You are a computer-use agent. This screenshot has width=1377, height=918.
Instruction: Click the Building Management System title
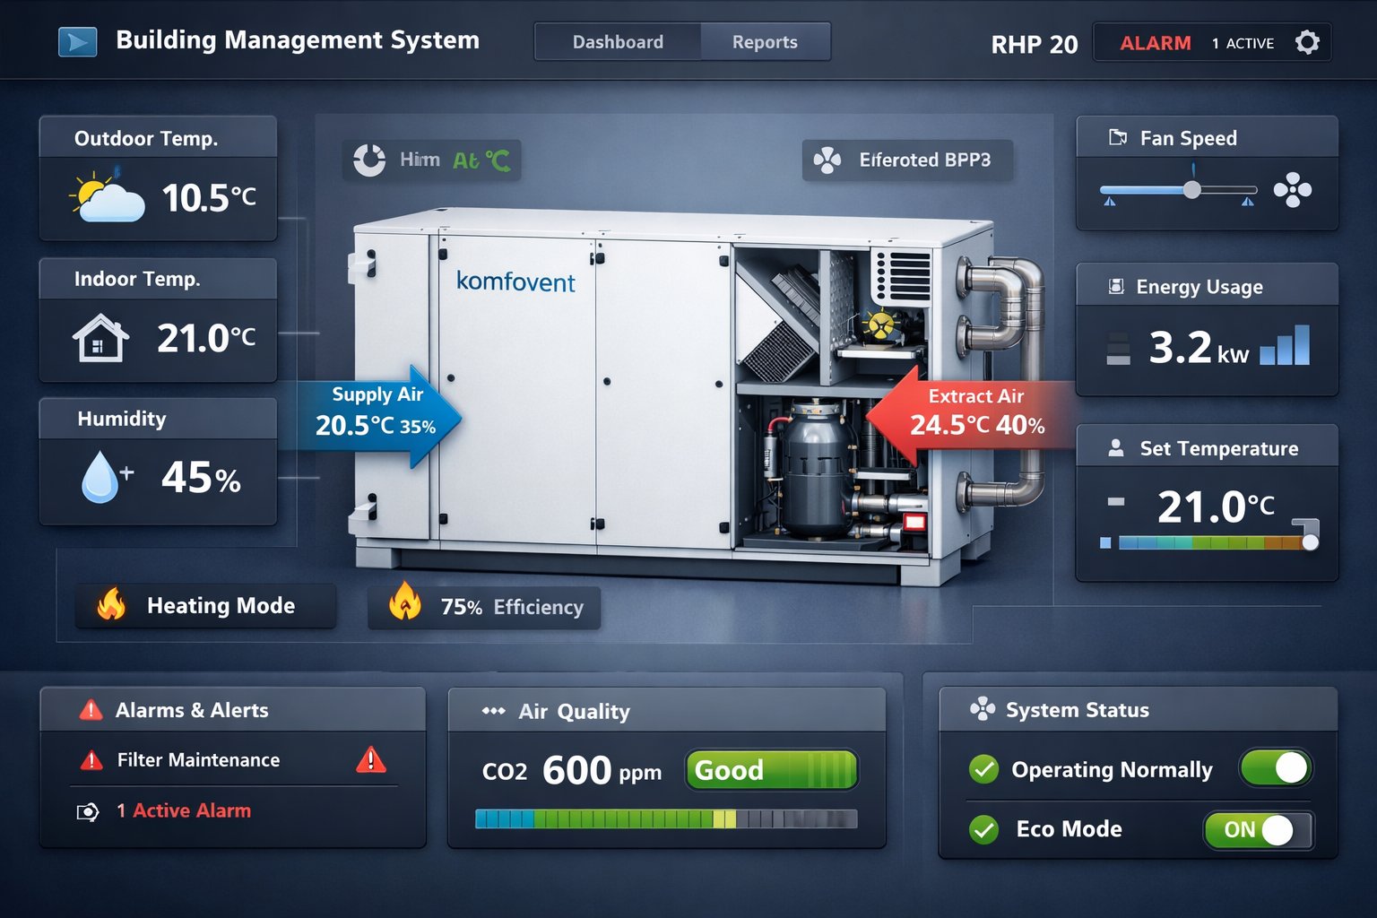pos(298,40)
